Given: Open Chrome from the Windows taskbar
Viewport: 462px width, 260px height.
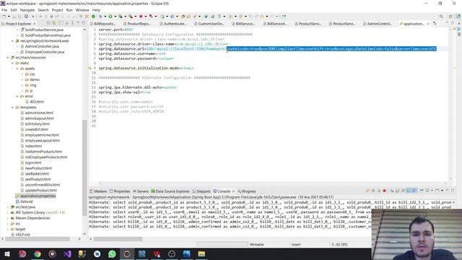Looking at the screenshot, I should pyautogui.click(x=38, y=253).
